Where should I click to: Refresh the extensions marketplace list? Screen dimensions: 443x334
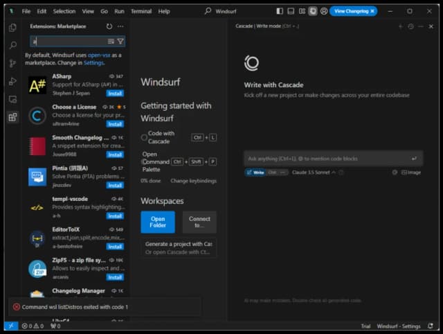click(109, 26)
